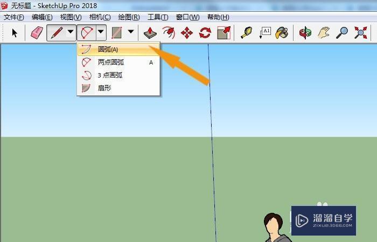Activate the pencil Line tool

(57, 33)
